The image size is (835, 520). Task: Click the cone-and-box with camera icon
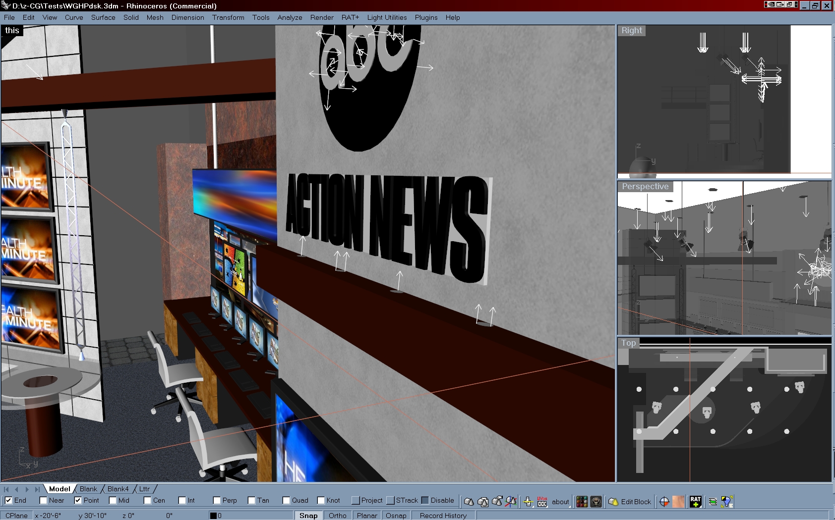(497, 502)
